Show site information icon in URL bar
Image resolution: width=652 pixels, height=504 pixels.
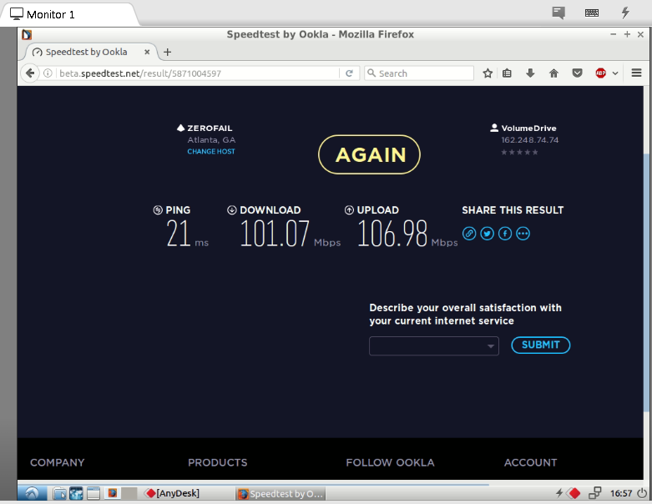(48, 73)
